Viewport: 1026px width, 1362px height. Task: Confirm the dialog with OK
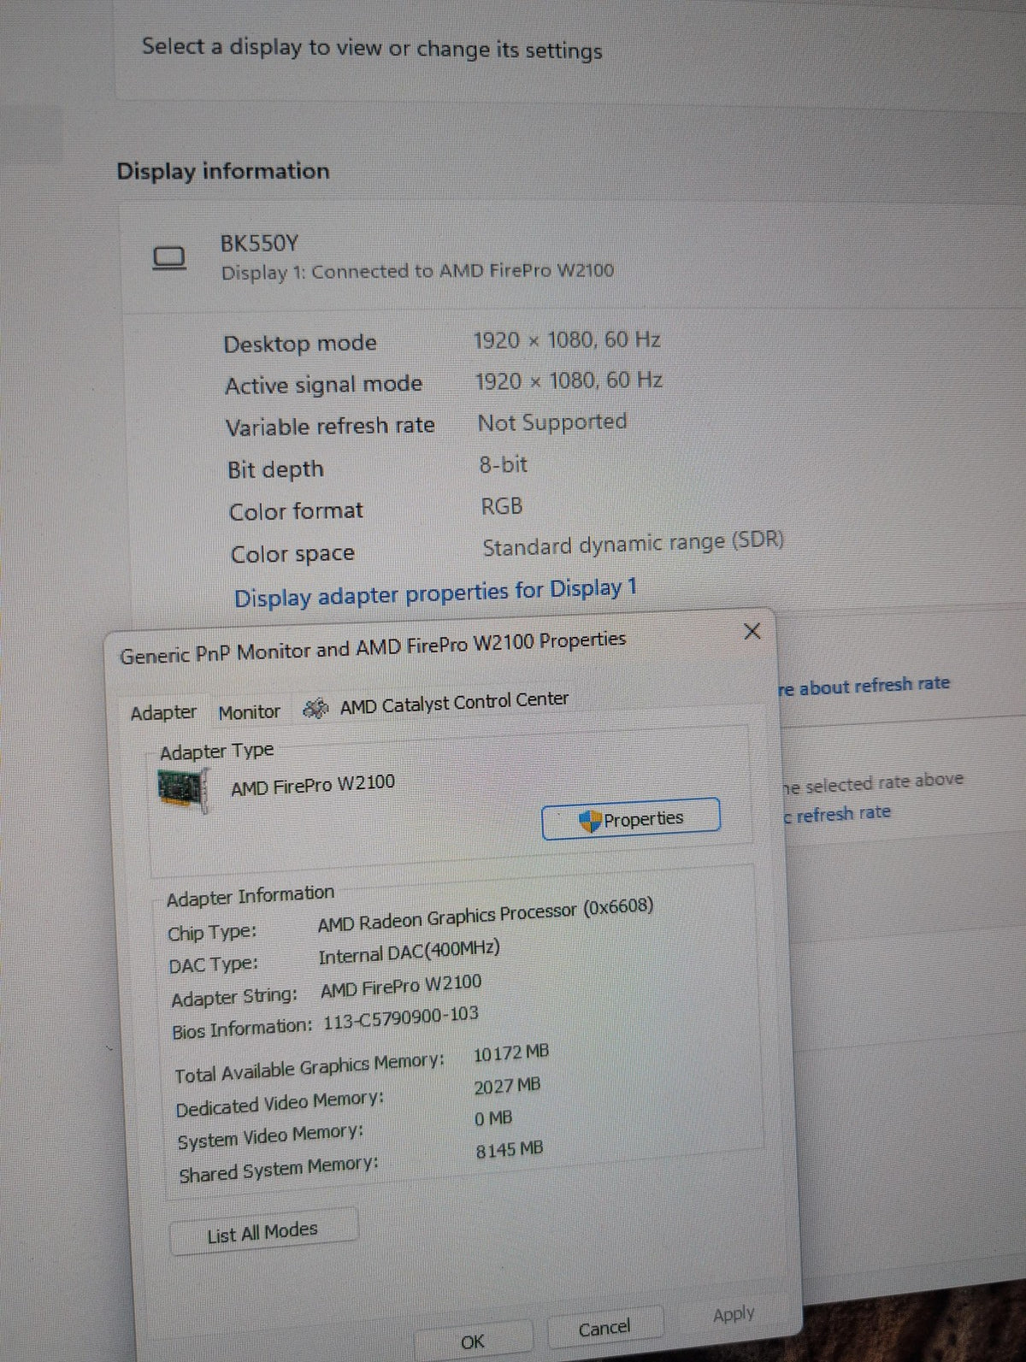(472, 1341)
